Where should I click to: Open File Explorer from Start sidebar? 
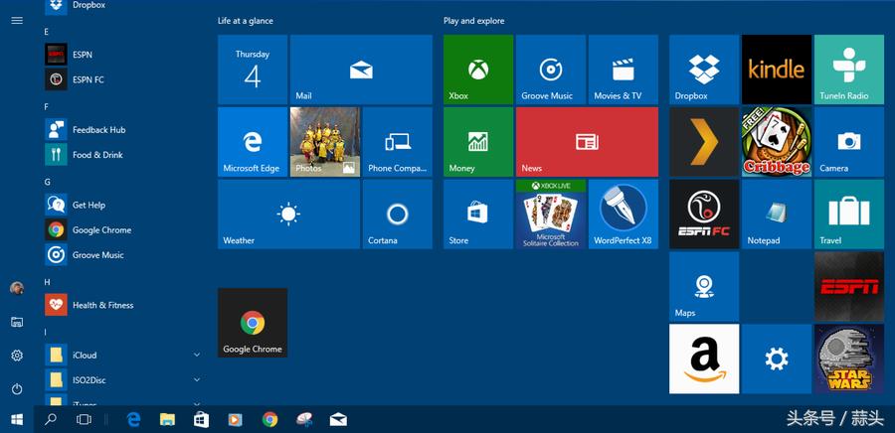(17, 323)
